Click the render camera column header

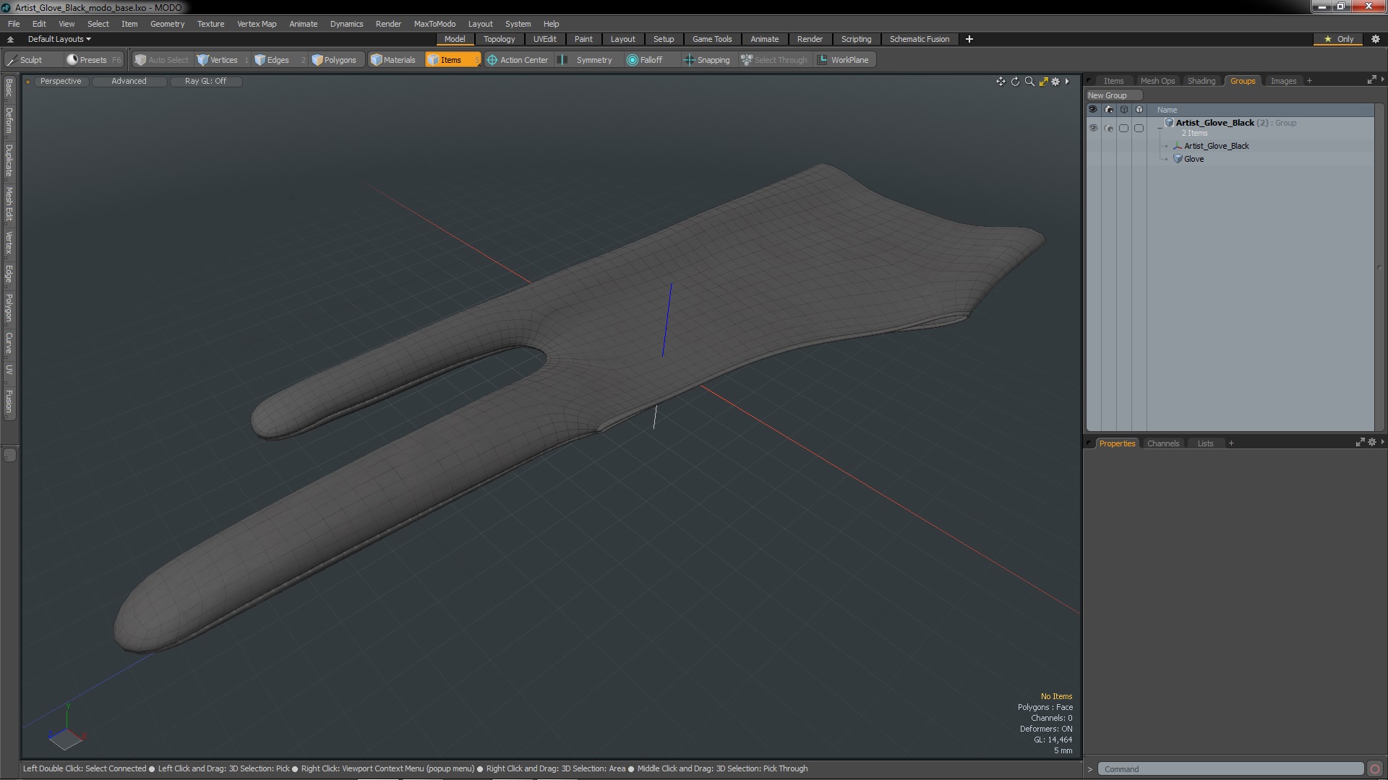click(x=1109, y=110)
